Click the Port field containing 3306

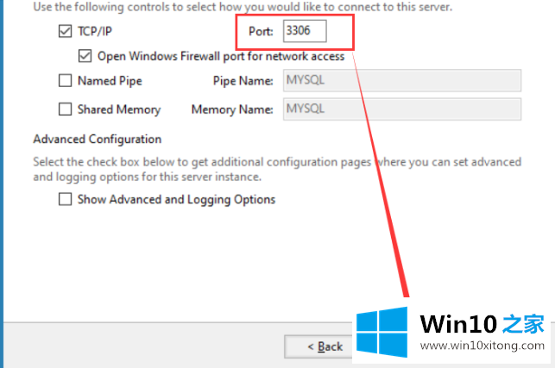(x=307, y=32)
